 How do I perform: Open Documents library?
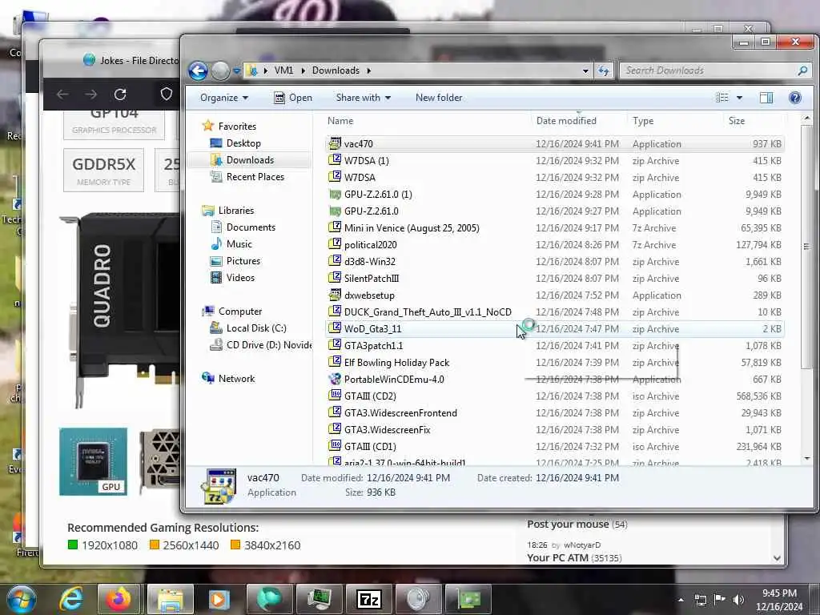pos(251,227)
